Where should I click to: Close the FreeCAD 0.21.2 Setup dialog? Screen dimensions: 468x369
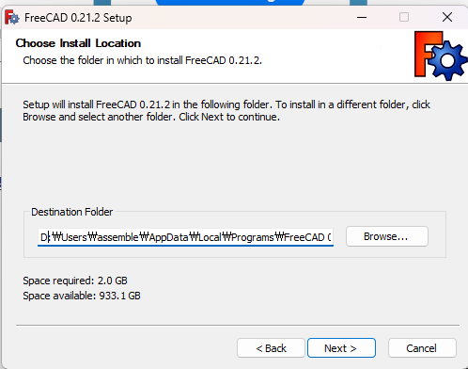(x=447, y=17)
